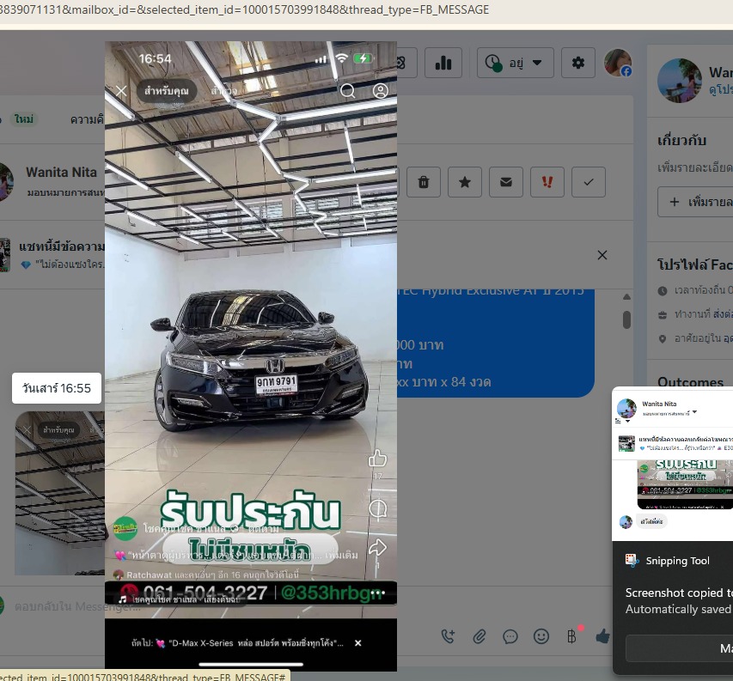This screenshot has width=733, height=681.
Task: Open the page account profile avatar
Action: coord(618,63)
